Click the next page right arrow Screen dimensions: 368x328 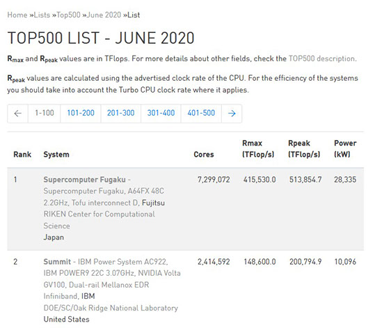[232, 114]
